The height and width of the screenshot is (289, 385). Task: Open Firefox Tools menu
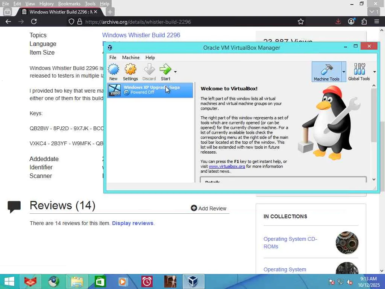[90, 4]
